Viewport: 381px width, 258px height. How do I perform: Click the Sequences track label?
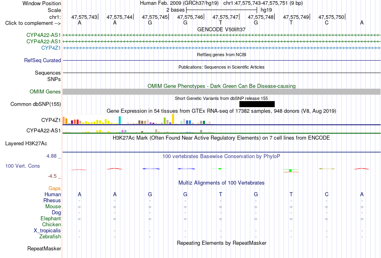pyautogui.click(x=48, y=73)
